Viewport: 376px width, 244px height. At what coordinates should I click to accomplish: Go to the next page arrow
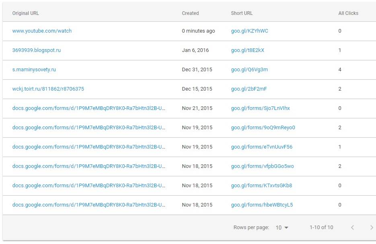[x=372, y=227]
